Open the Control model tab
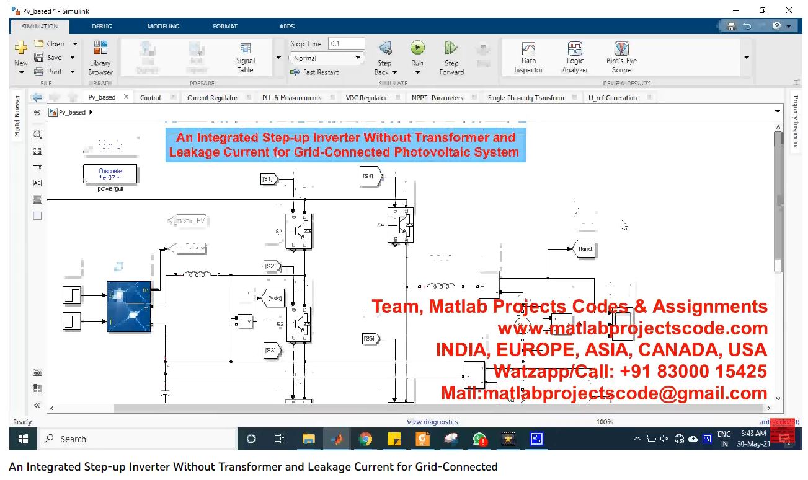This screenshot has width=808, height=480. 150,98
